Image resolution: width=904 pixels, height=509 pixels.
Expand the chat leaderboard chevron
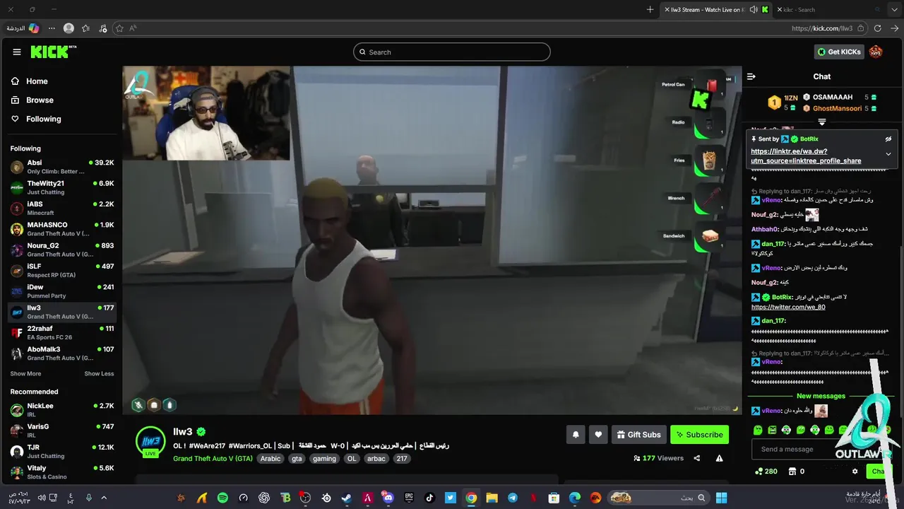pyautogui.click(x=821, y=122)
